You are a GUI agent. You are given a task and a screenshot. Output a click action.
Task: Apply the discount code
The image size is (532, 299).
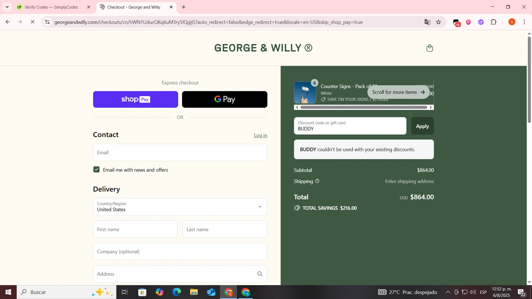click(x=422, y=126)
